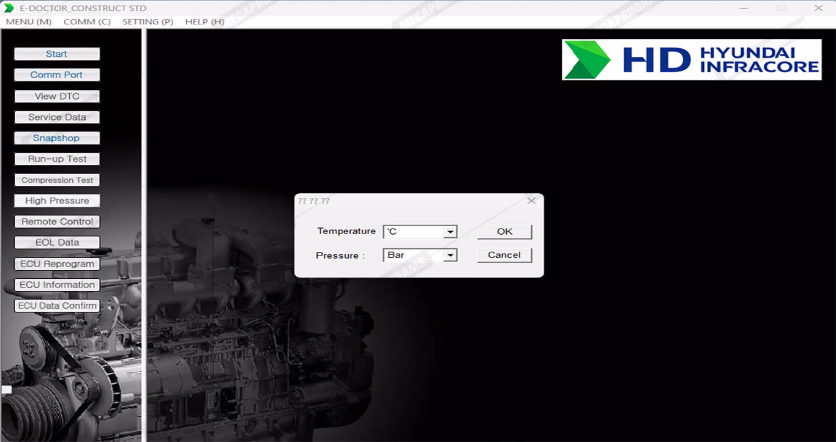Close the unit dialog with X
836x442 pixels.
click(x=531, y=201)
